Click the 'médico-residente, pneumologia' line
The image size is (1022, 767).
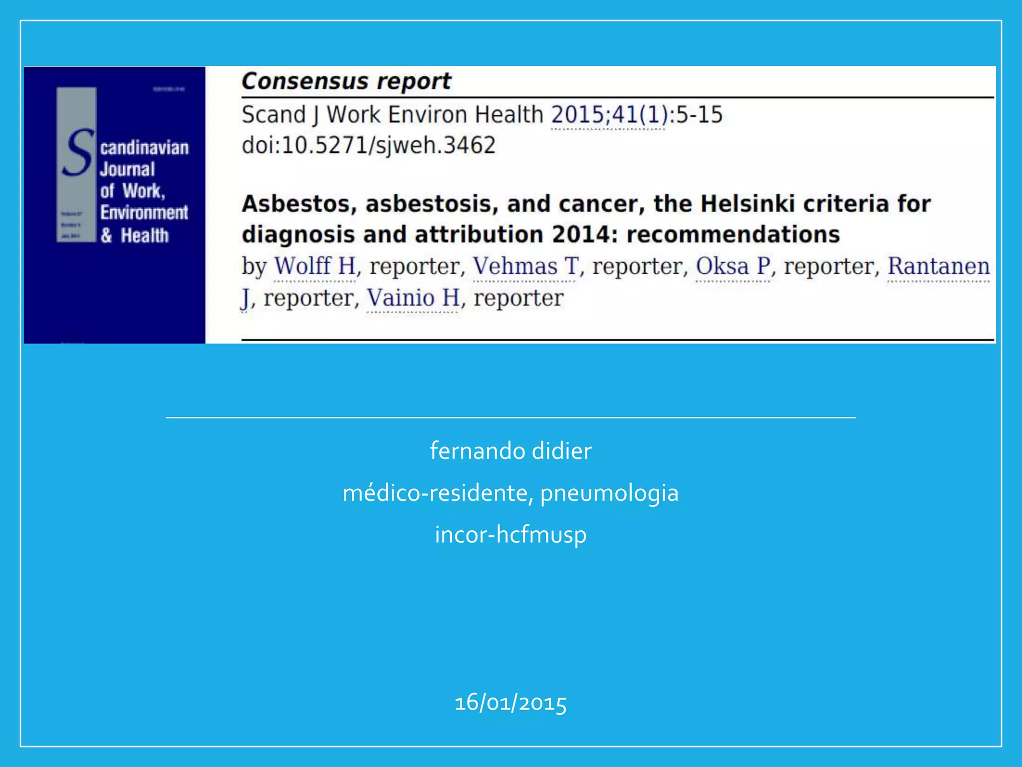(x=511, y=493)
